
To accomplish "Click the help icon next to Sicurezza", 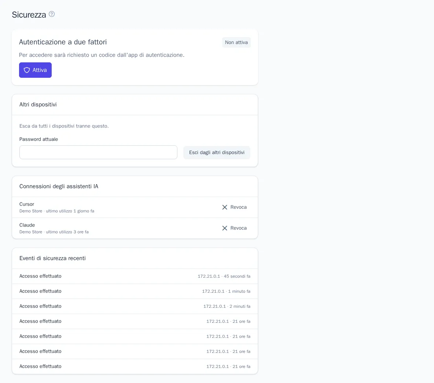I will pos(52,14).
